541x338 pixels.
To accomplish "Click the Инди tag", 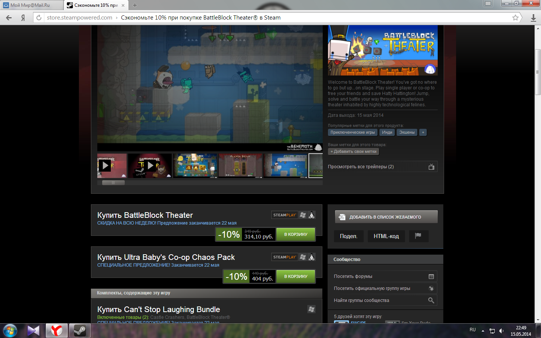I will [387, 132].
